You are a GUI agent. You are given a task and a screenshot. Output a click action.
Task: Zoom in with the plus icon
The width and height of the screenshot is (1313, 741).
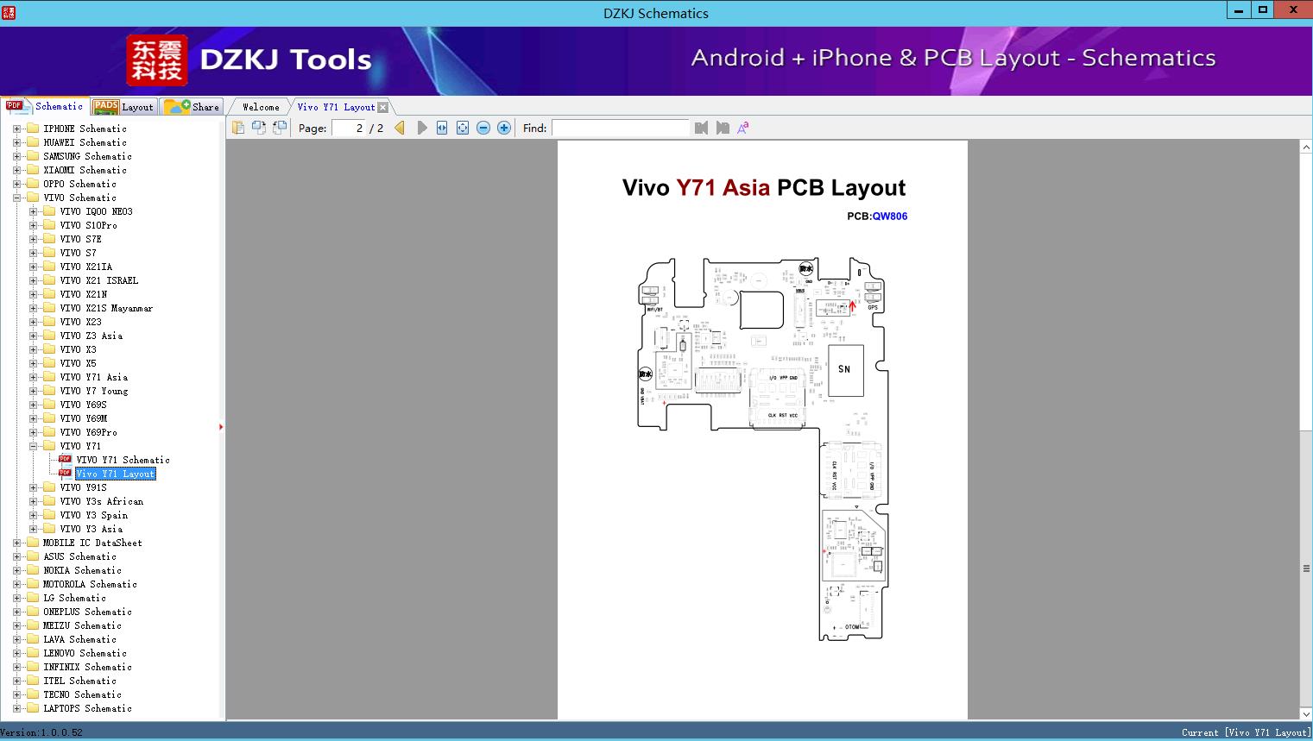[x=504, y=128]
